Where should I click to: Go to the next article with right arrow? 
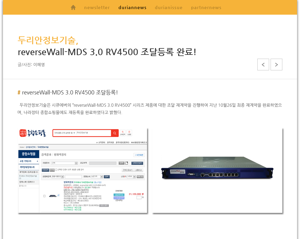click(x=276, y=65)
